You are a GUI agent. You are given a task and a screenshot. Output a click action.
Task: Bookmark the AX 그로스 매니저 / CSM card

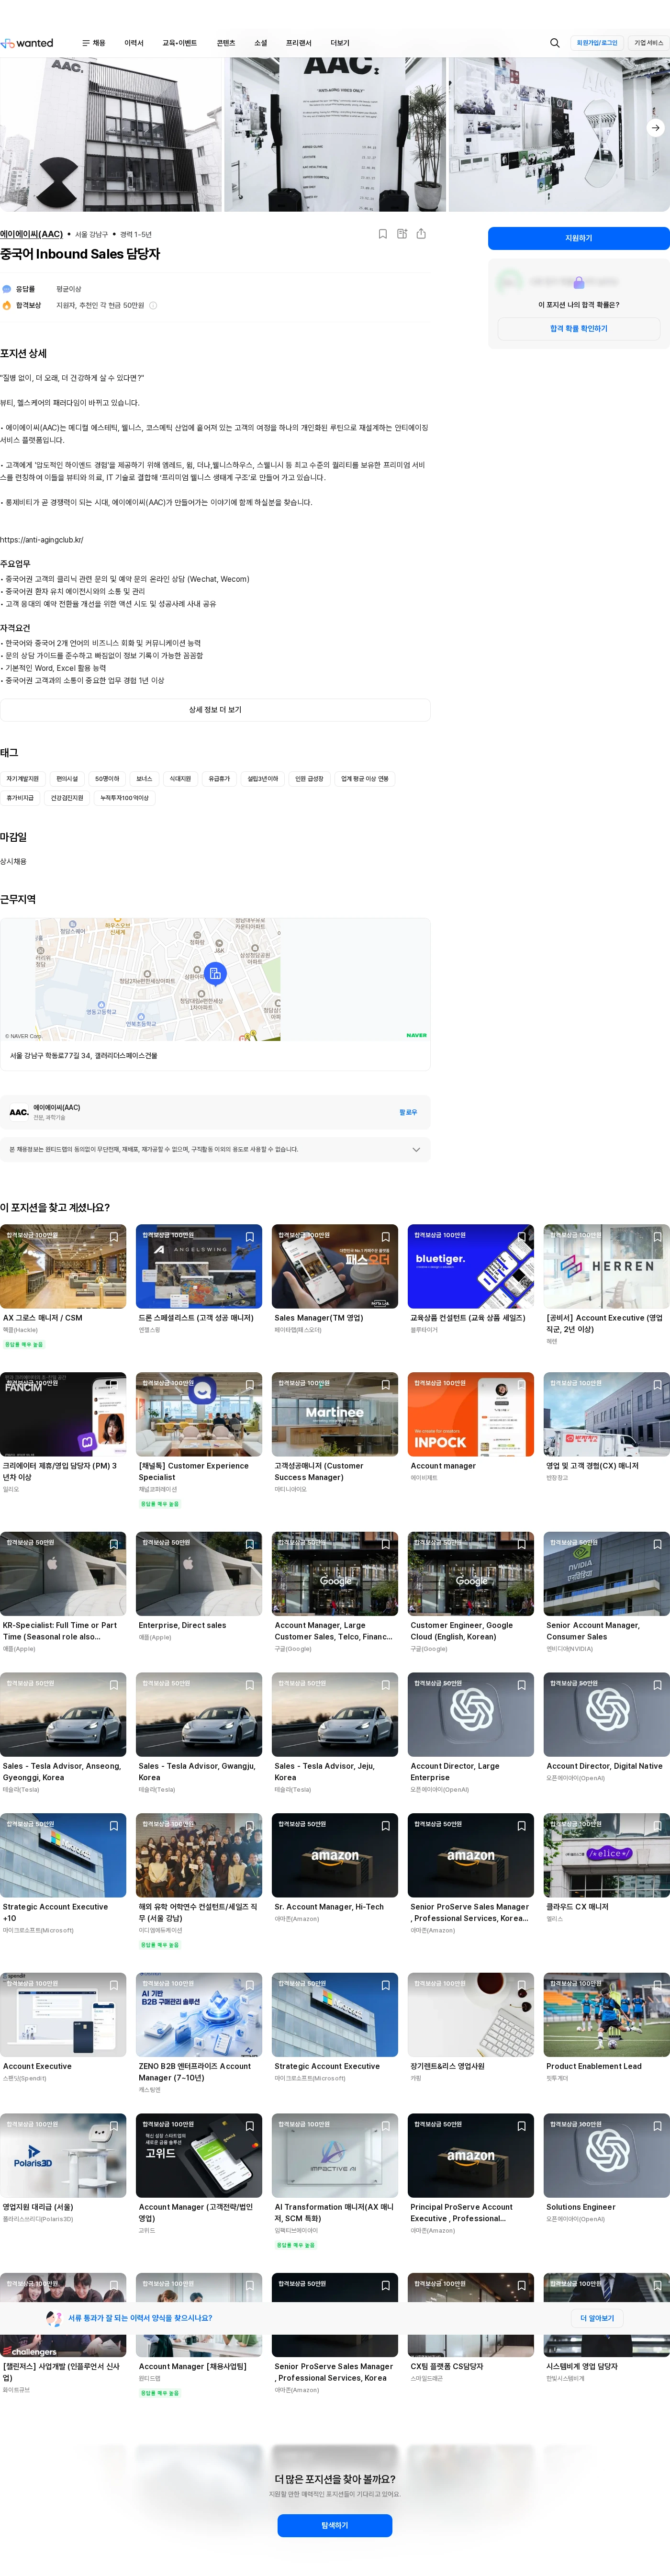point(114,1237)
